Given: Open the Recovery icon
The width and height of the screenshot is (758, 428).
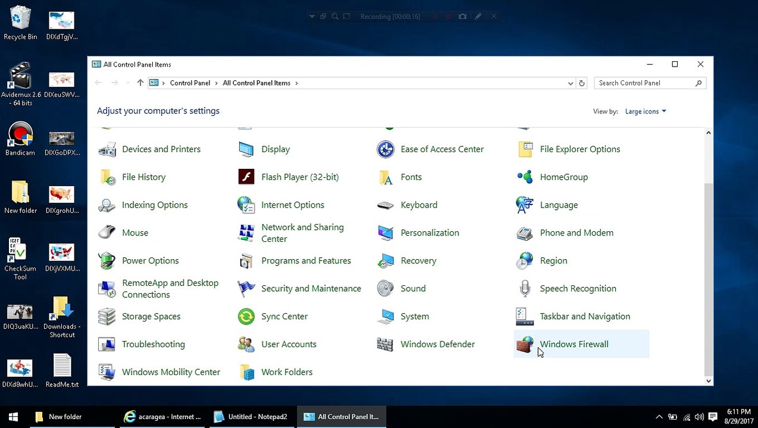Looking at the screenshot, I should [x=386, y=261].
